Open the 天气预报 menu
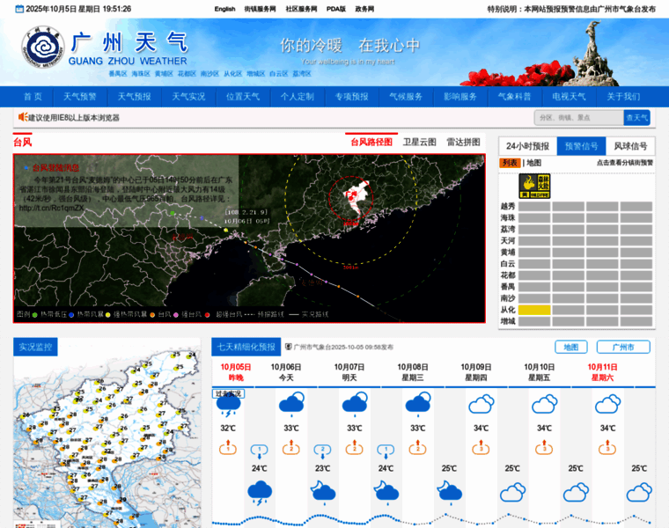669x528 pixels. [135, 97]
